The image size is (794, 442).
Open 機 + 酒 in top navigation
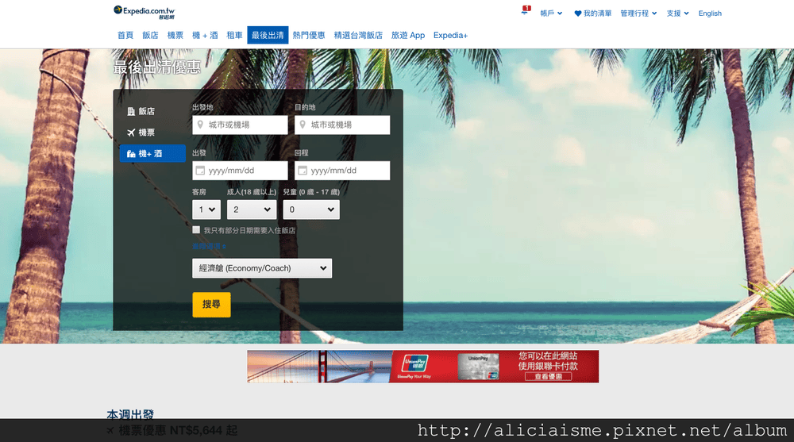(x=205, y=36)
